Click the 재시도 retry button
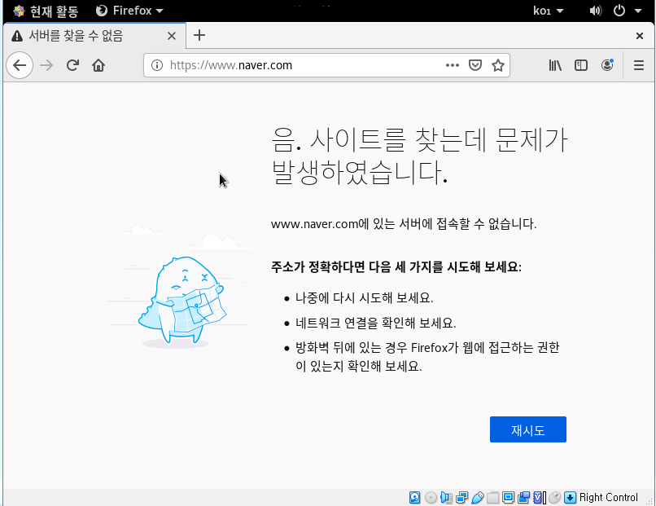 tap(528, 429)
